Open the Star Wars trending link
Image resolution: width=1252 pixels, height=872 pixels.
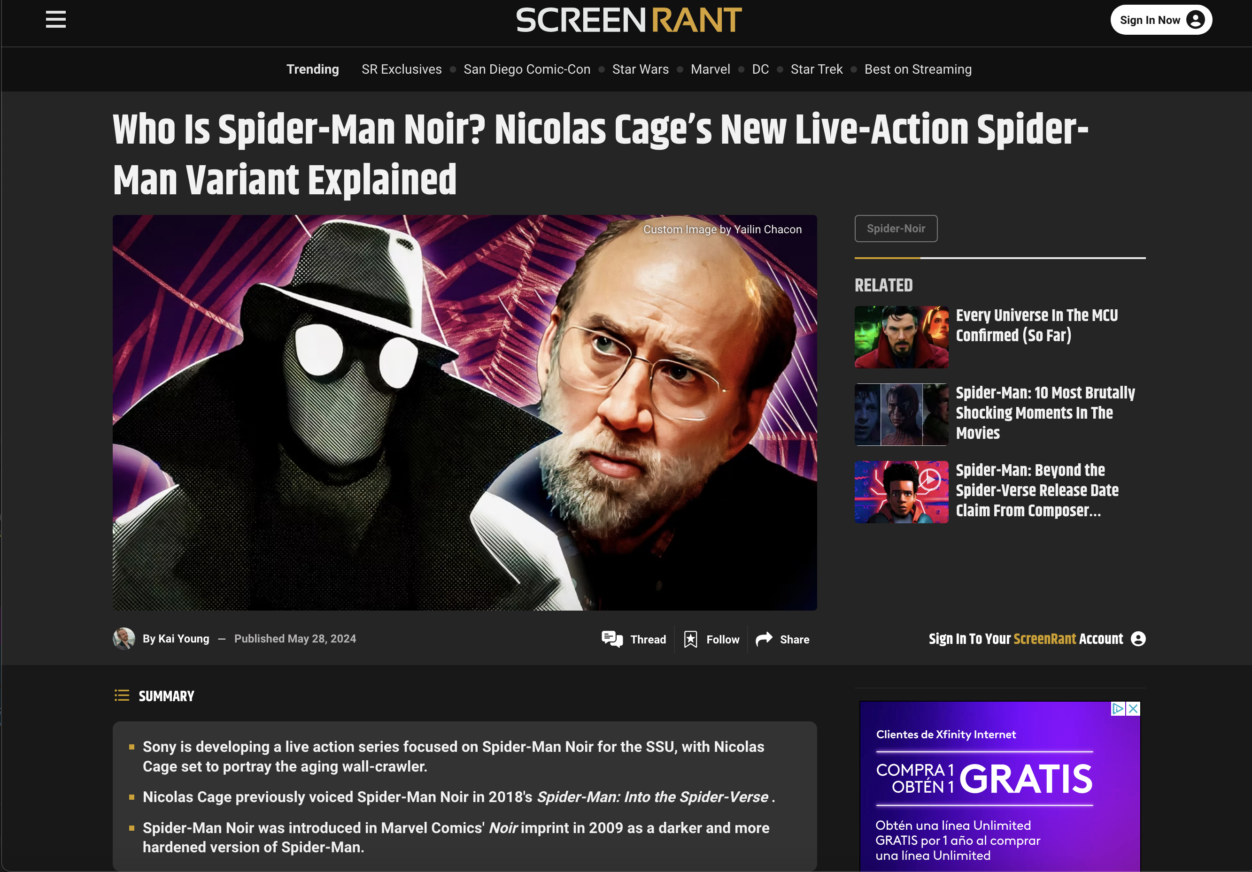point(640,69)
